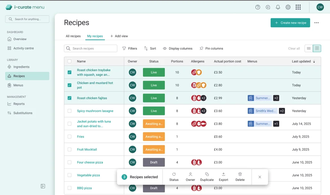
Task: Change Owner of selected recipes
Action: tap(190, 177)
